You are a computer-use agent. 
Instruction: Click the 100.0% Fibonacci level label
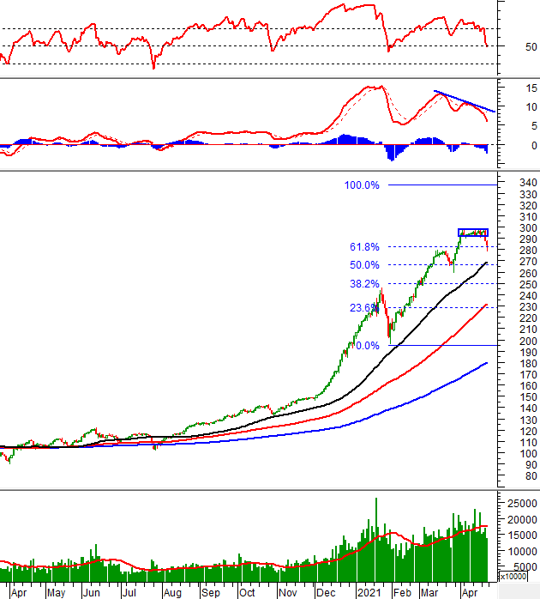coord(362,185)
